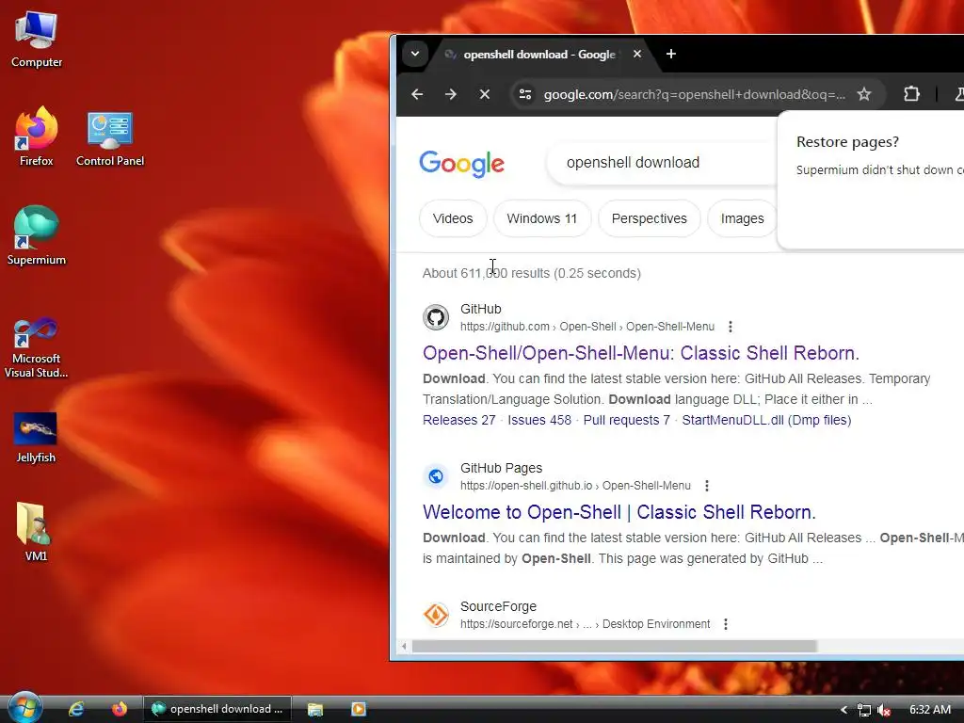This screenshot has height=723, width=964.
Task: Select the Jellyfish image file on desktop
Action: click(x=36, y=438)
